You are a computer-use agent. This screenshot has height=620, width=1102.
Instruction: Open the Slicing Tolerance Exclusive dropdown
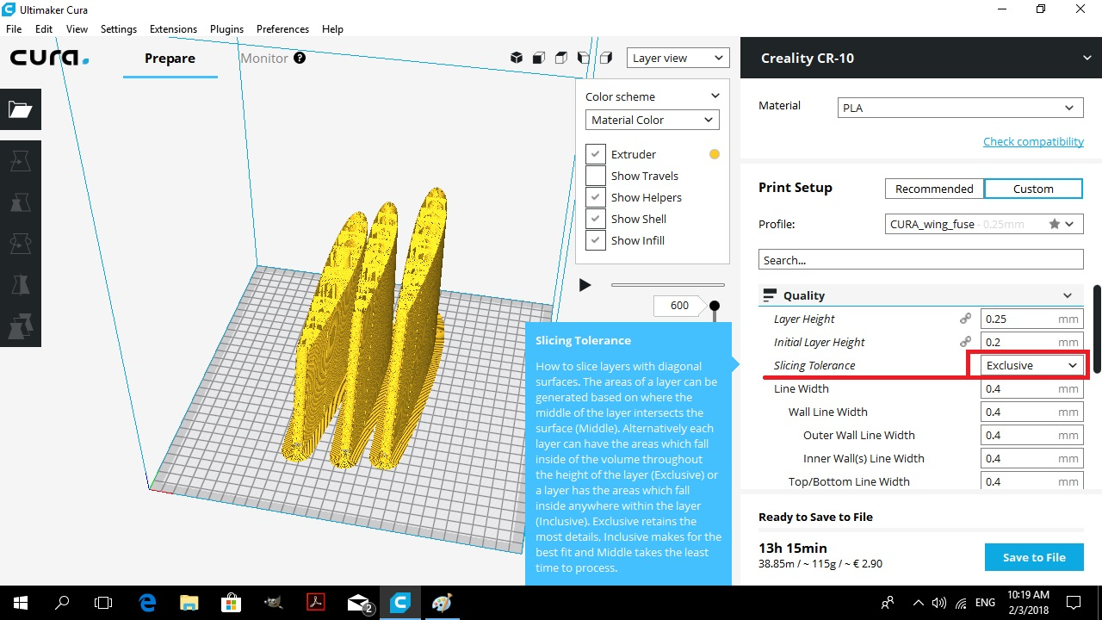pos(1032,365)
